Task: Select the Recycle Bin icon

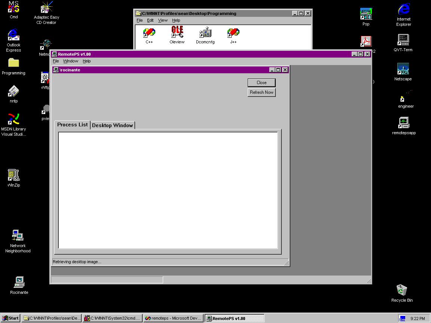Action: pos(402,290)
